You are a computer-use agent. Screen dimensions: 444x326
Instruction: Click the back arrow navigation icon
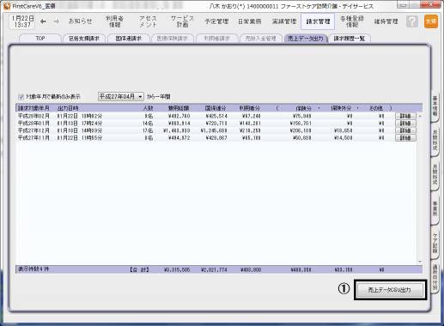click(43, 21)
